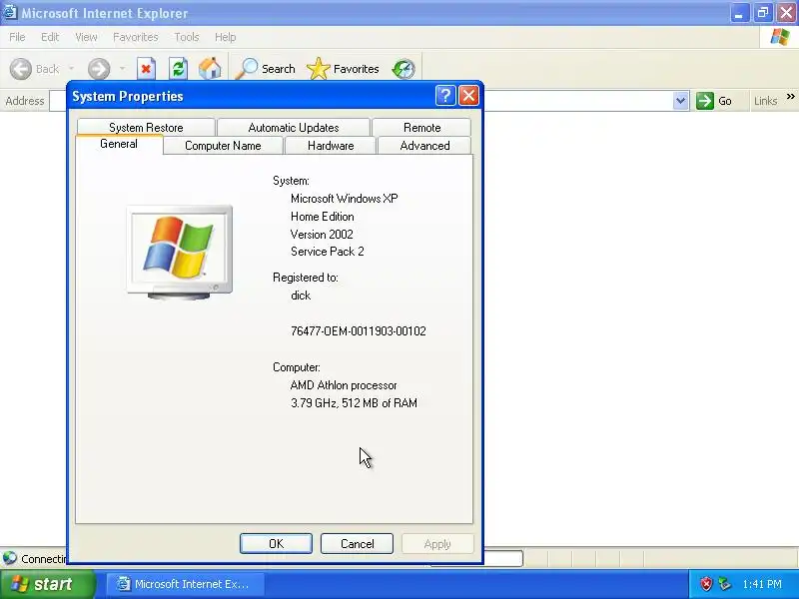This screenshot has height=599, width=799.
Task: Open the Tools menu
Action: coord(187,37)
